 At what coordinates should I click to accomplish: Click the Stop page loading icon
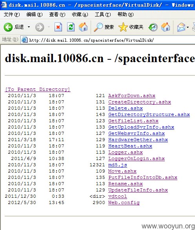pyautogui.click(x=58, y=27)
